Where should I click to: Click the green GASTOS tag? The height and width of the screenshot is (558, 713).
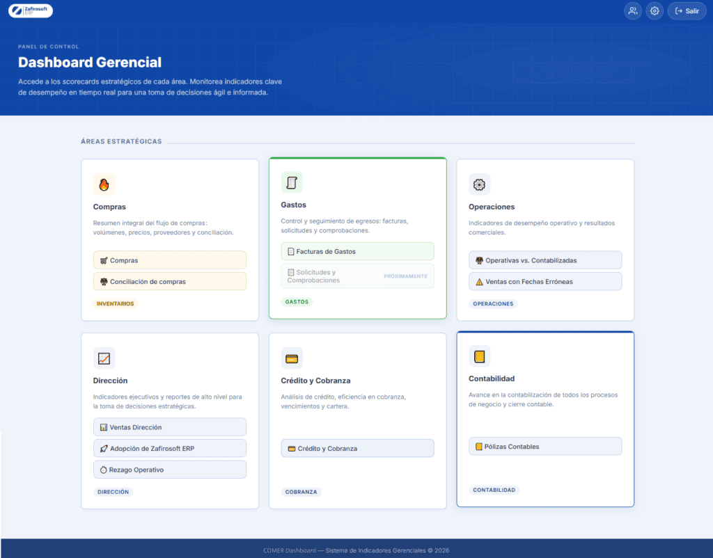[x=297, y=302]
